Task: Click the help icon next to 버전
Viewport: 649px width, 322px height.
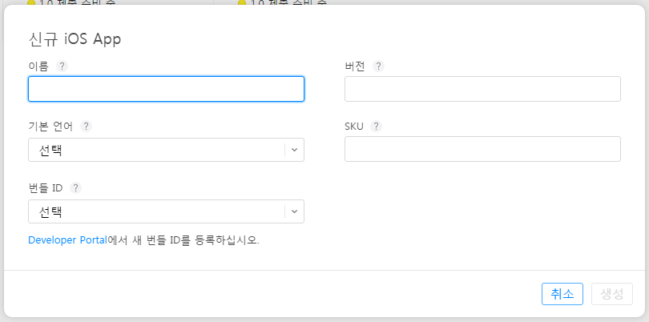Action: pos(378,66)
